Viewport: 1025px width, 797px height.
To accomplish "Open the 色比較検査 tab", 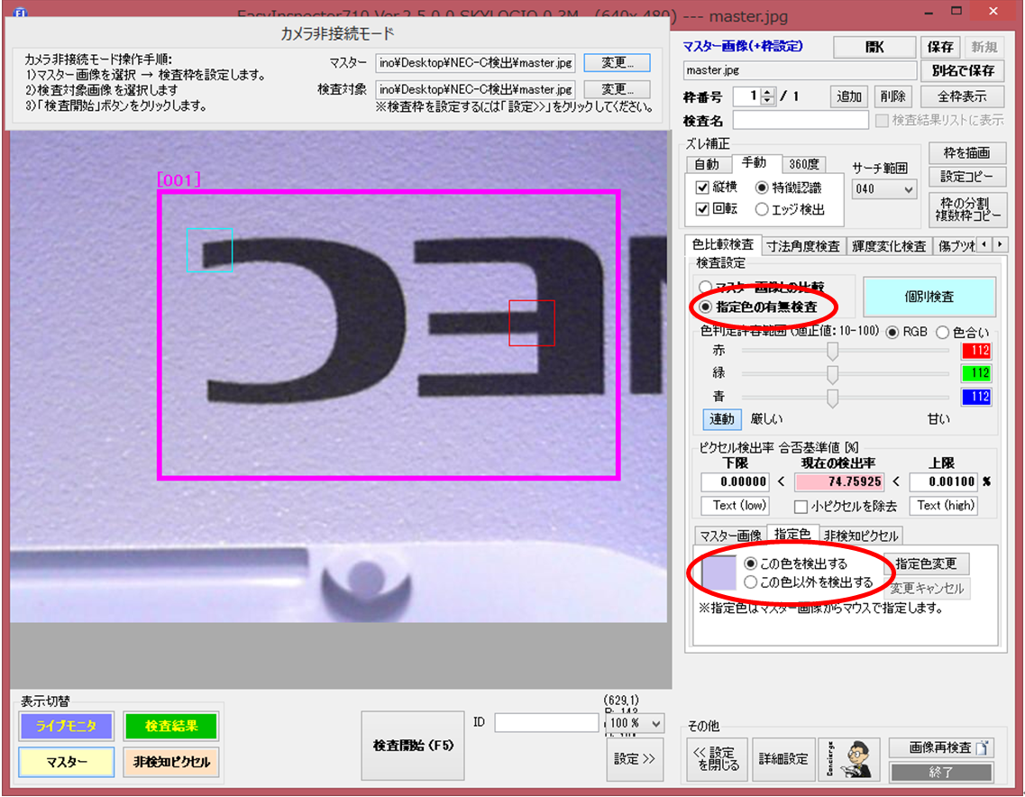I will click(723, 244).
